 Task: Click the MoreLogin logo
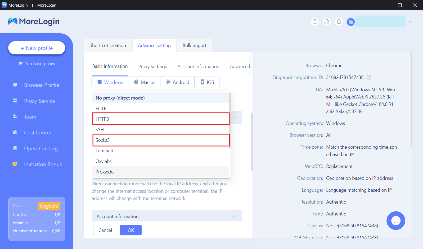point(34,21)
